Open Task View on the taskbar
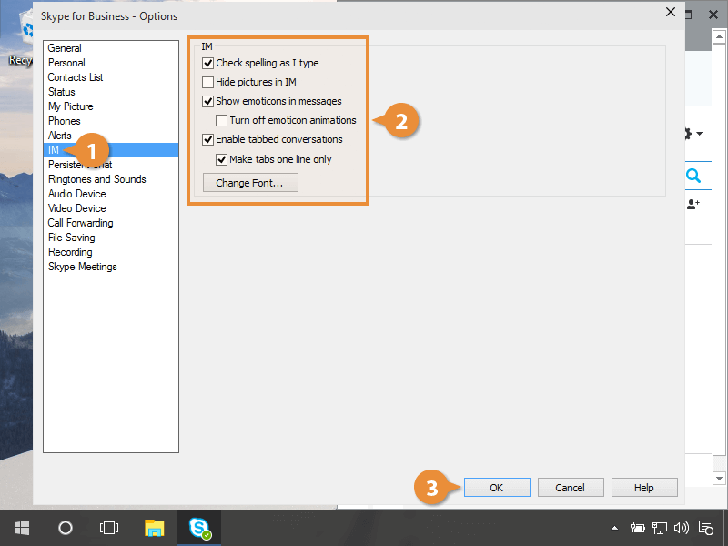 (109, 528)
